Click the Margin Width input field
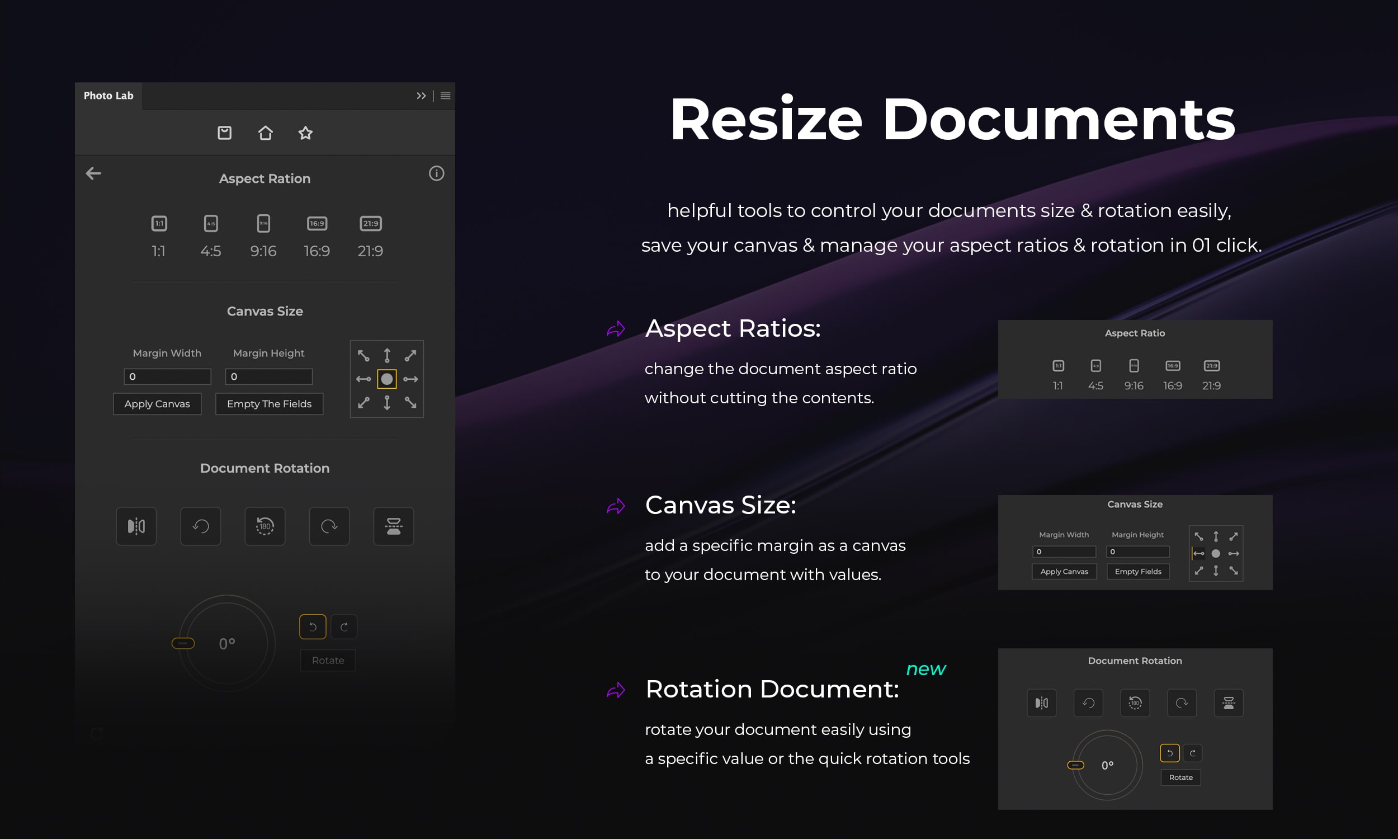 (x=167, y=376)
